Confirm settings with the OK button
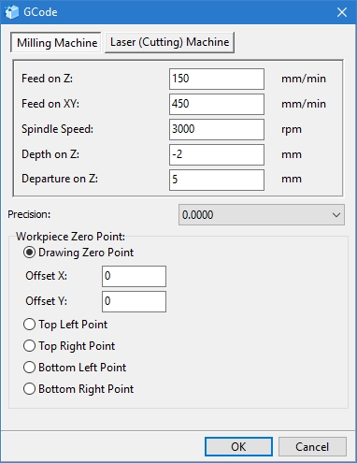The width and height of the screenshot is (357, 463). pyautogui.click(x=238, y=447)
